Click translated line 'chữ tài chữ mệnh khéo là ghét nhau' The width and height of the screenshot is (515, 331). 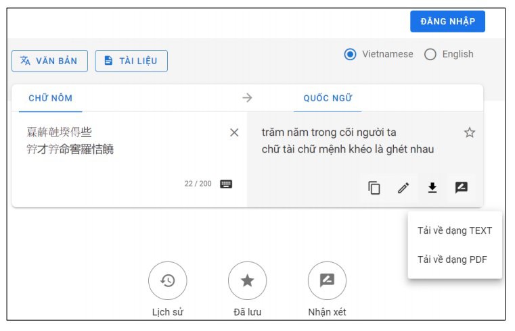tap(348, 149)
